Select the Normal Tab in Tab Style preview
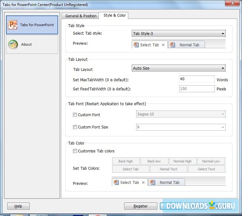The width and height of the screenshot is (242, 216). click(186, 45)
